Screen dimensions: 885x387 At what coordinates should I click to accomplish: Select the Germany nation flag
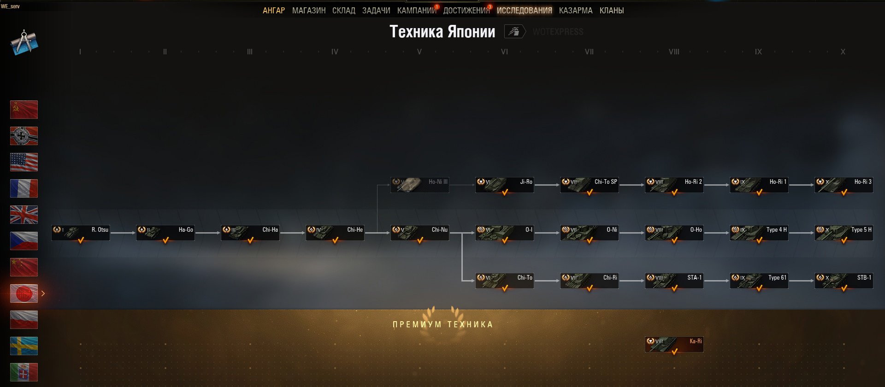pos(24,136)
